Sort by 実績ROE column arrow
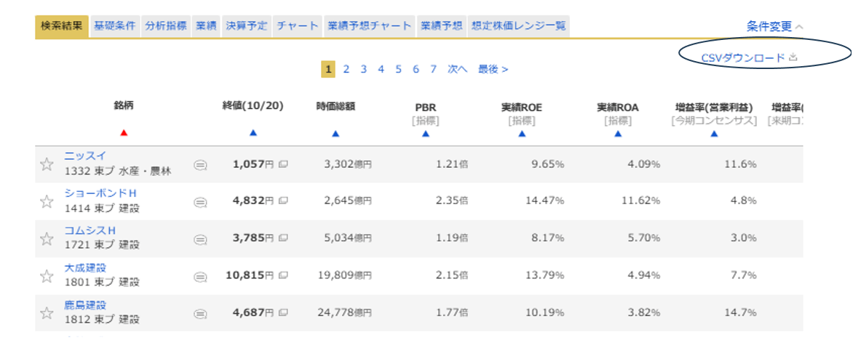Viewport: 861px width, 343px height. (x=521, y=134)
